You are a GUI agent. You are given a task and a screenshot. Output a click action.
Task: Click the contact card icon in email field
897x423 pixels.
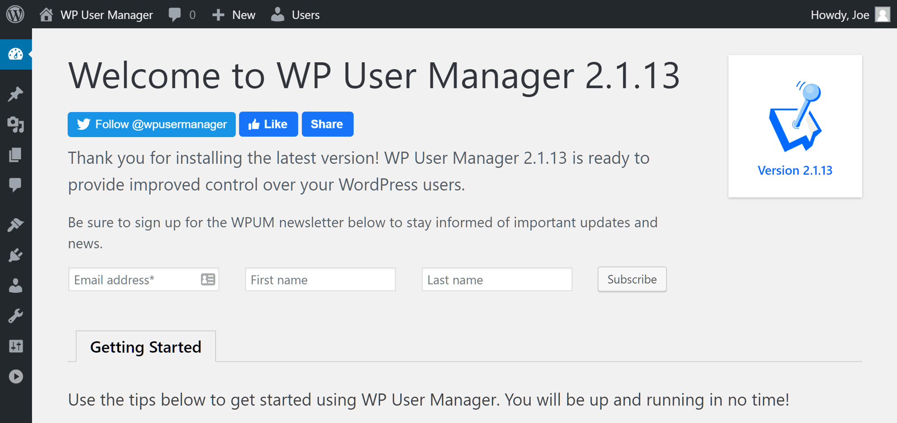pos(208,280)
